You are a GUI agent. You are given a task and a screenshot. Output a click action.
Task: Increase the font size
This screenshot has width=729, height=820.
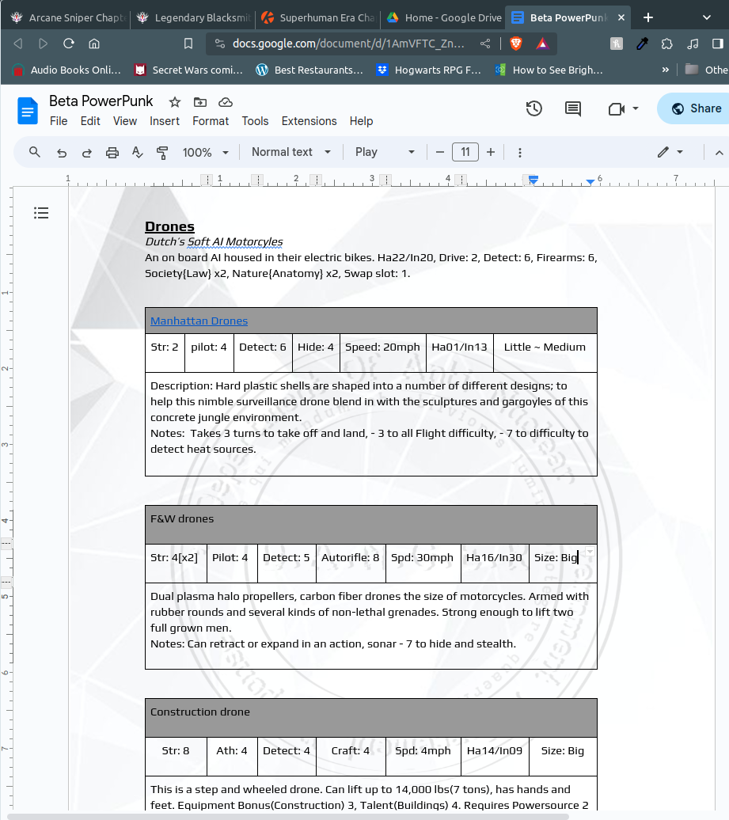(x=491, y=152)
